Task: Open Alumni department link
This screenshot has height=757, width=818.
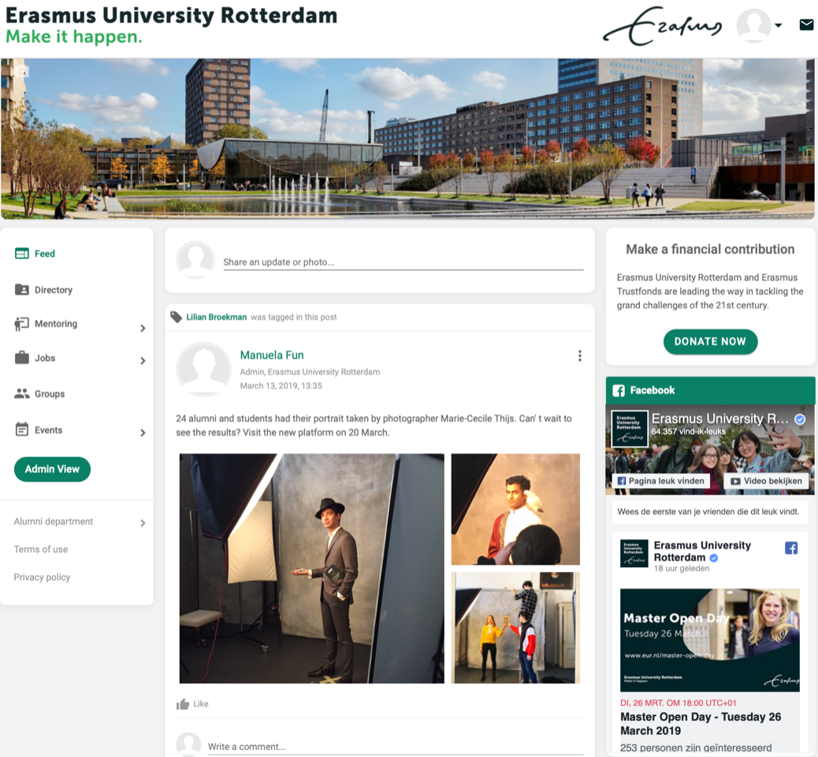Action: pyautogui.click(x=54, y=521)
